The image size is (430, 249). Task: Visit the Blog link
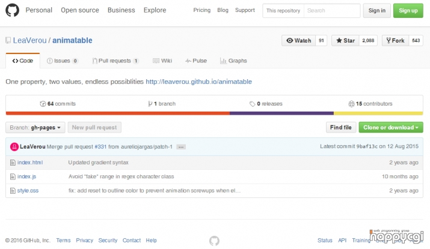pyautogui.click(x=223, y=10)
